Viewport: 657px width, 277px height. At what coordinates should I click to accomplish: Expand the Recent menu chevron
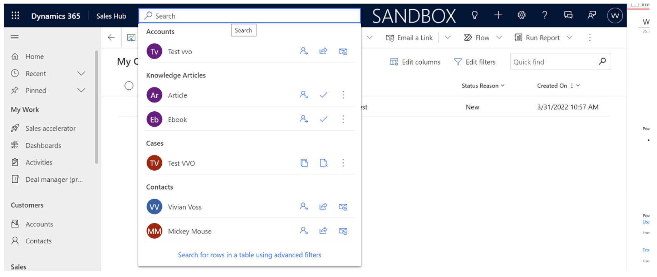[x=82, y=73]
